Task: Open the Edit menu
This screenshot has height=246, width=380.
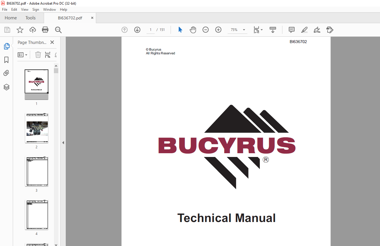Action: tap(14, 10)
